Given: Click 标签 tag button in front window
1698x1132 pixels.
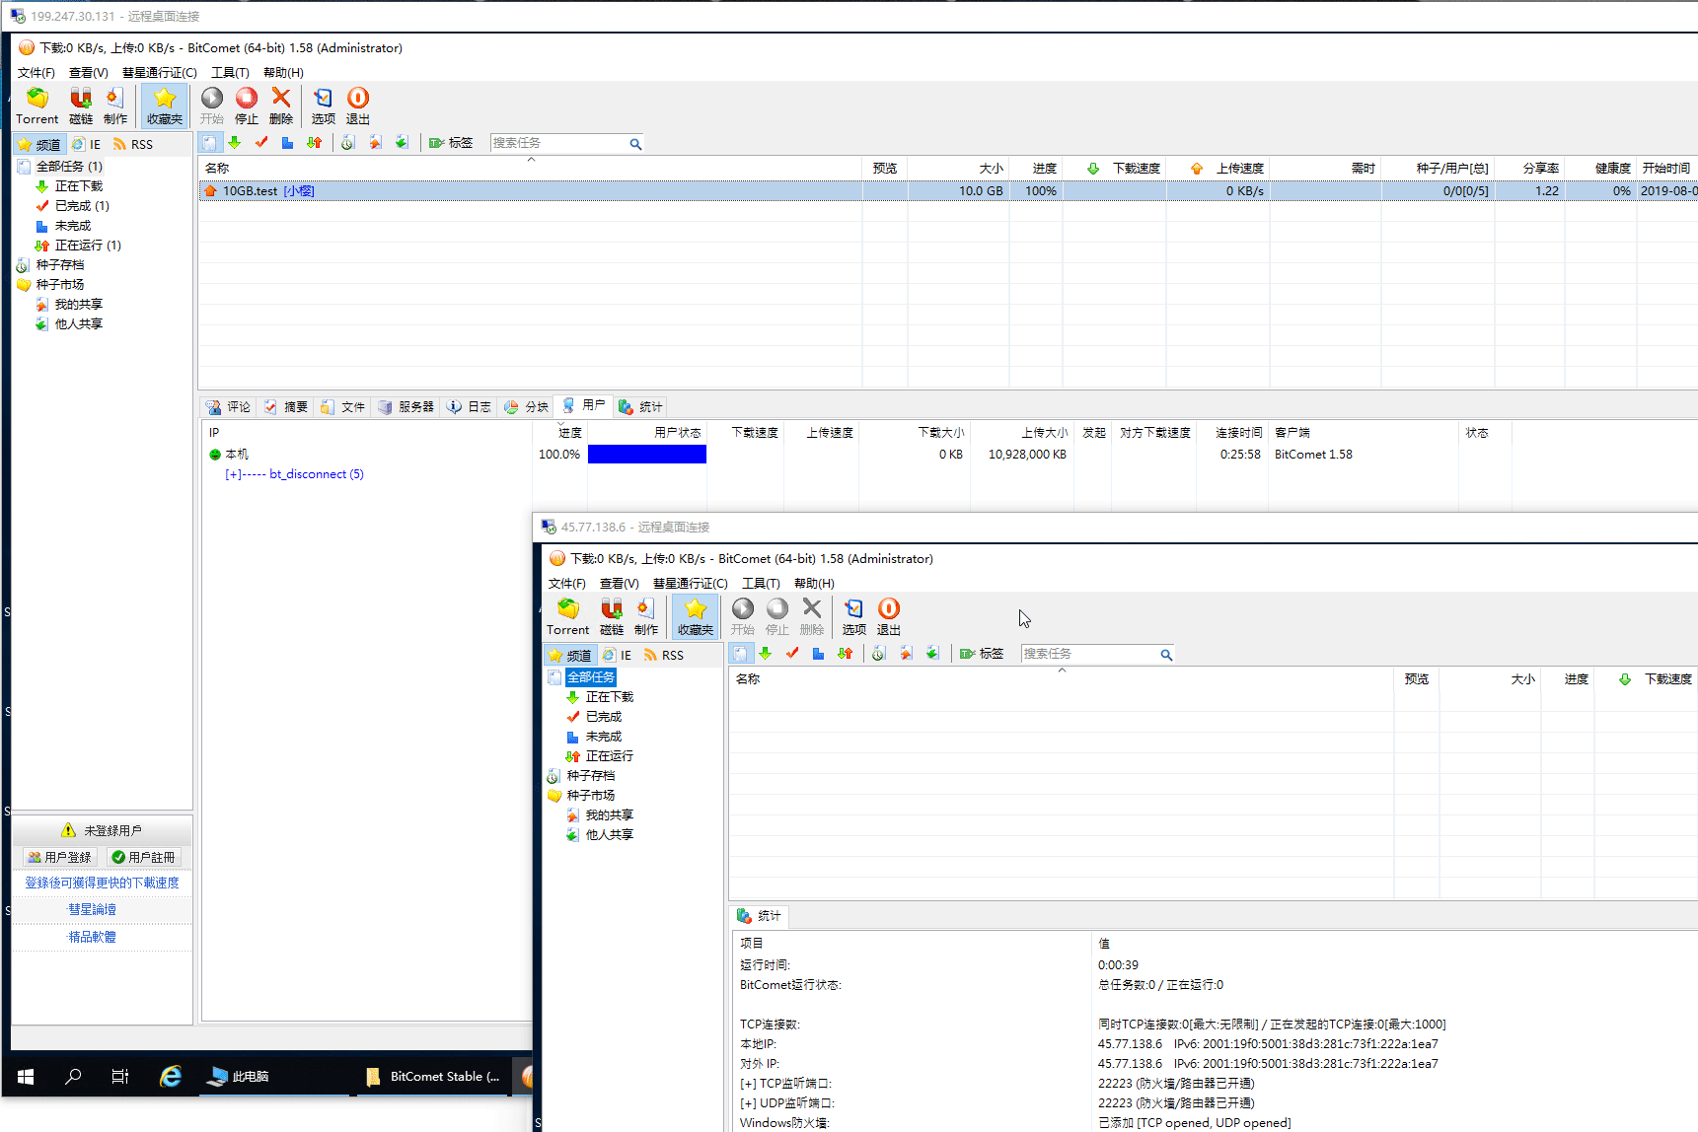Looking at the screenshot, I should tap(982, 654).
